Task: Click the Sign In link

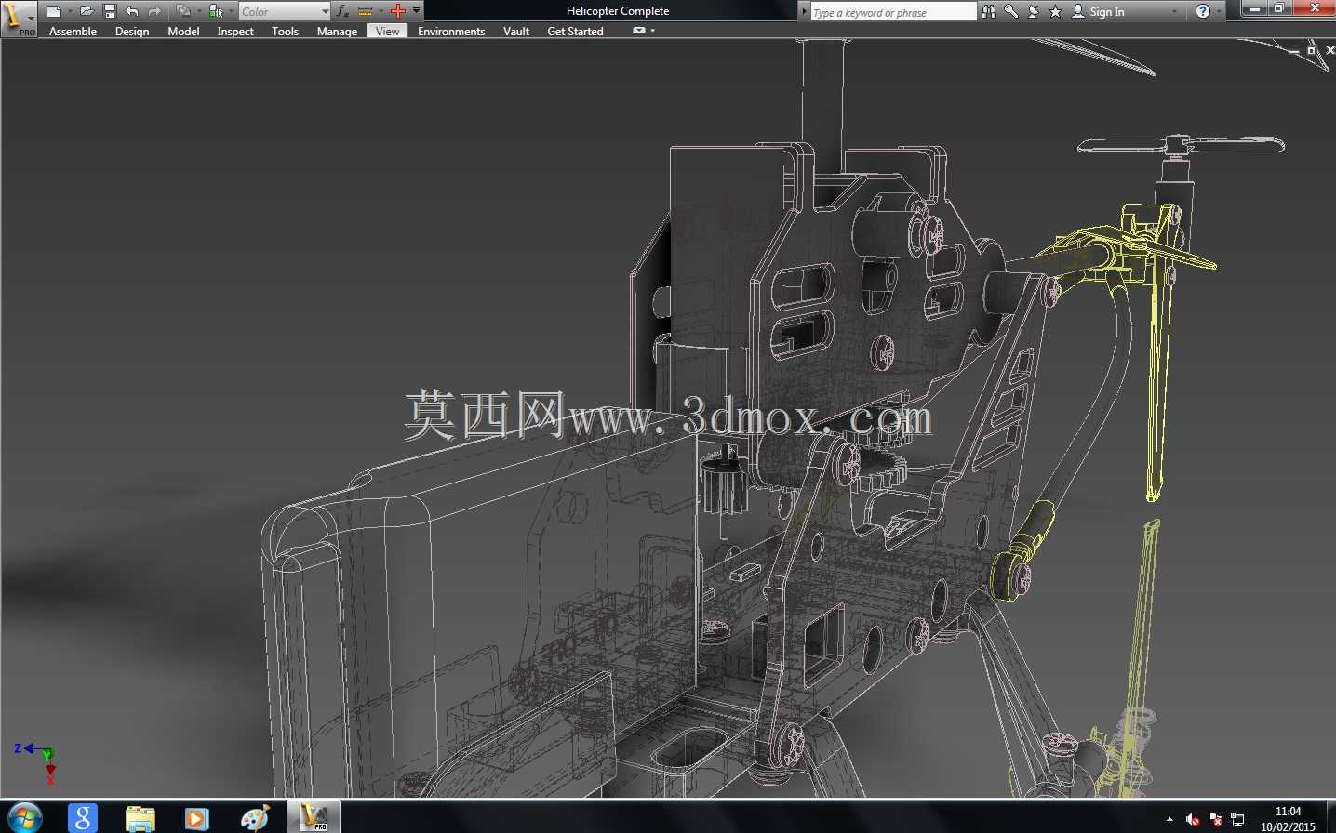Action: pos(1107,12)
